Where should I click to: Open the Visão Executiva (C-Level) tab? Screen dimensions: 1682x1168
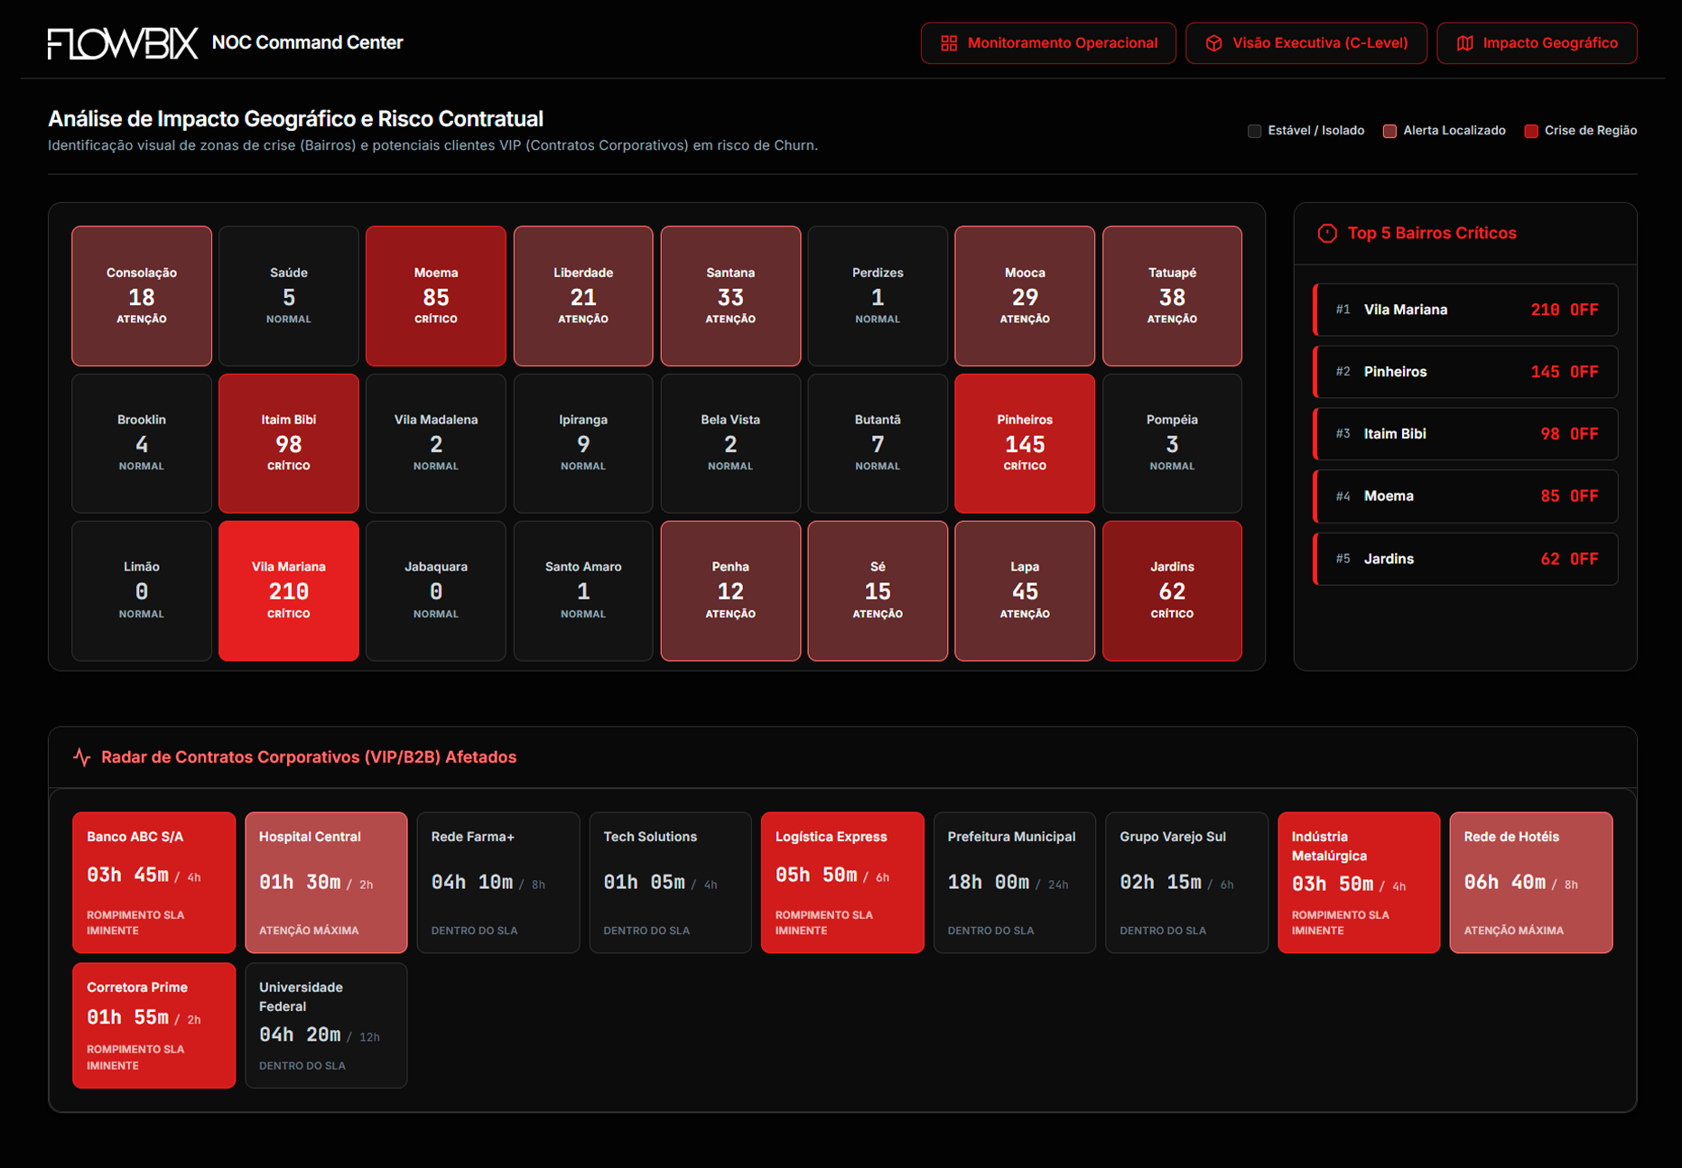coord(1306,42)
